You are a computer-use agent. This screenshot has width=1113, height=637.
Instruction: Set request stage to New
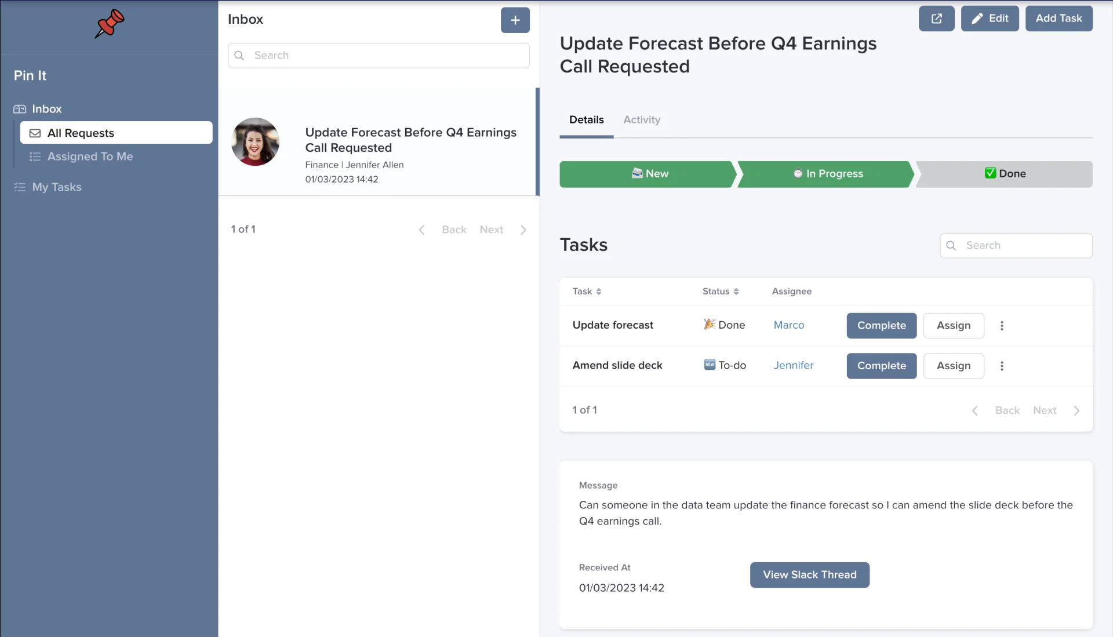(x=648, y=174)
